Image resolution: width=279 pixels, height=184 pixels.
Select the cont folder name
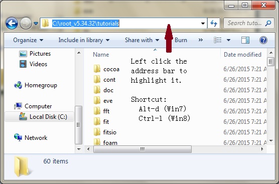(x=109, y=80)
